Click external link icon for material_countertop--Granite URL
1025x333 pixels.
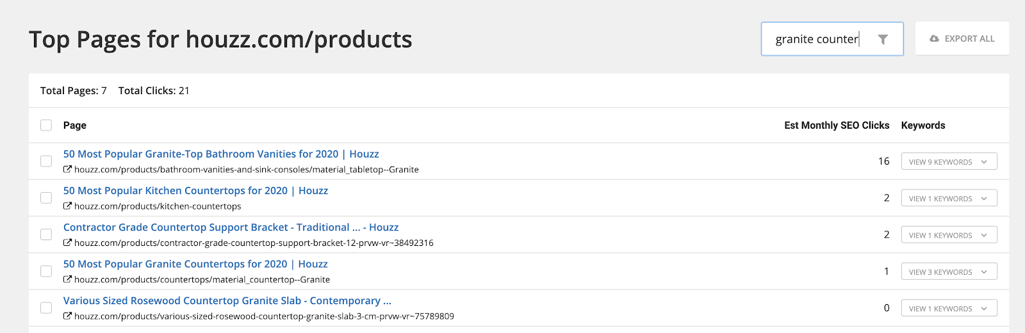click(67, 279)
